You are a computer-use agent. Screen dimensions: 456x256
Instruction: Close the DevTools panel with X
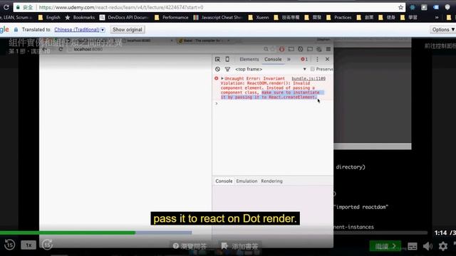pyautogui.click(x=327, y=59)
